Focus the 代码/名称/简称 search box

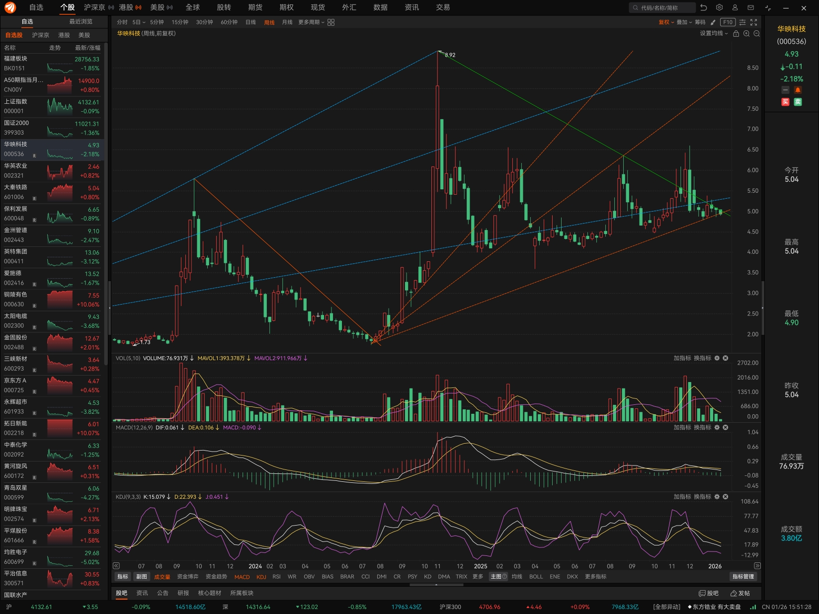(662, 7)
